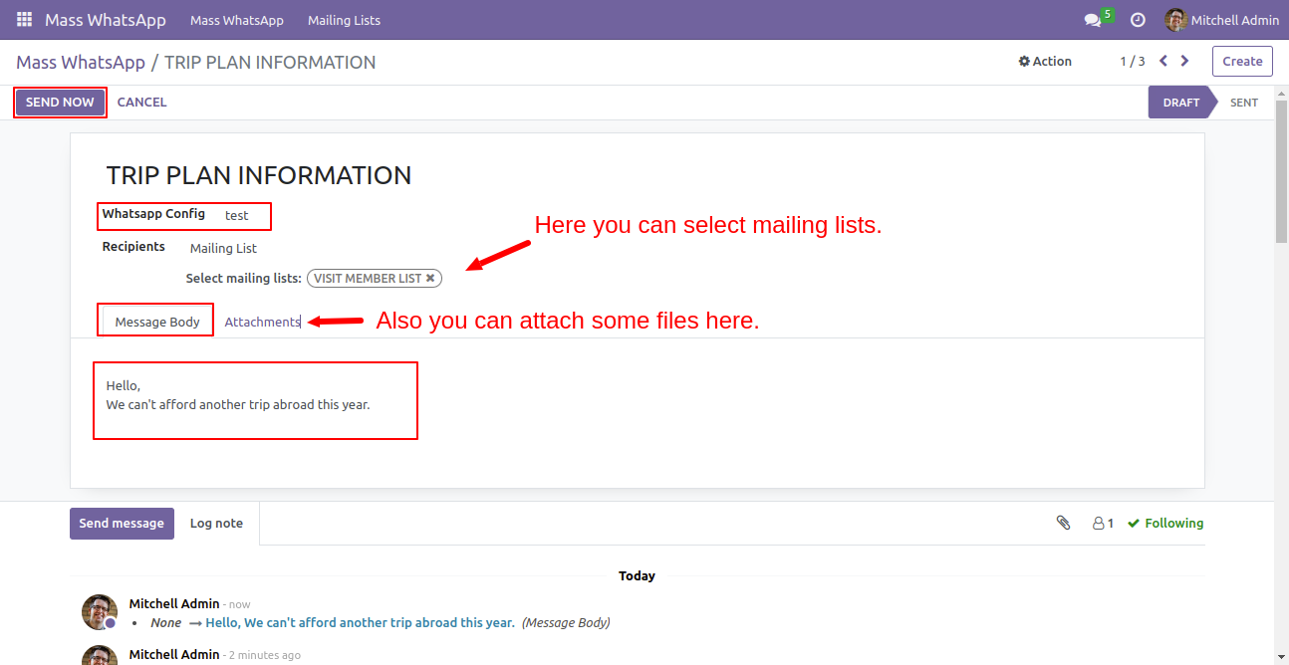Select the SENT status stage
This screenshot has height=665, width=1289.
click(x=1244, y=103)
